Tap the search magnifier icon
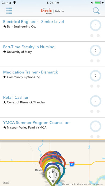105x186 pixels. pyautogui.click(x=96, y=11)
